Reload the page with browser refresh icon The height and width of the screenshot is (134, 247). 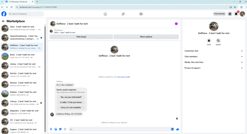pyautogui.click(x=12, y=7)
